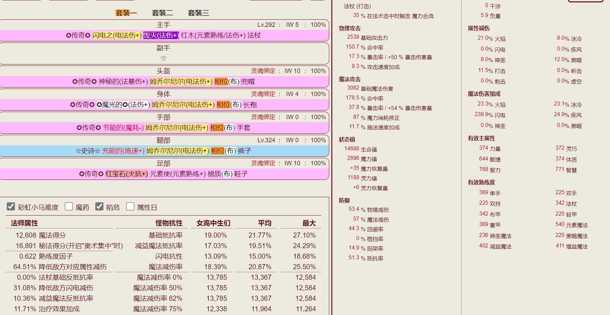
Task: Click the Lv.292 level on 主手 slot
Action: click(267, 25)
